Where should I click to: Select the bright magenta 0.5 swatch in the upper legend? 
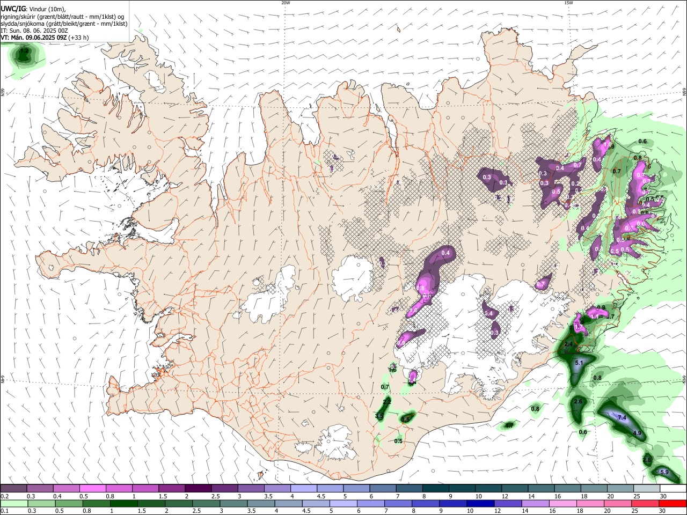tap(92, 489)
